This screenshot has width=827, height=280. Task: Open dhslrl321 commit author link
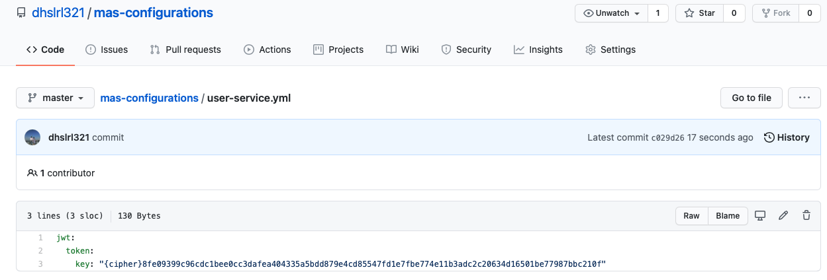tap(69, 137)
